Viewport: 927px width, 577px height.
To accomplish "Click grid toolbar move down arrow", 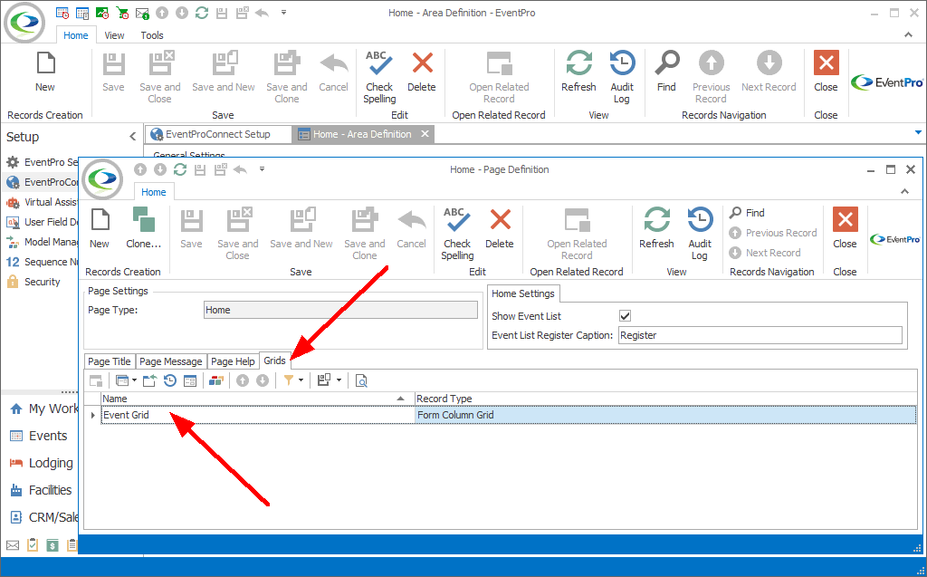I will [263, 380].
